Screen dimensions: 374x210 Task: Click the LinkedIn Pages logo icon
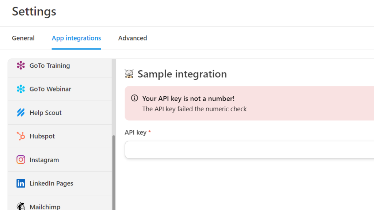pos(21,183)
